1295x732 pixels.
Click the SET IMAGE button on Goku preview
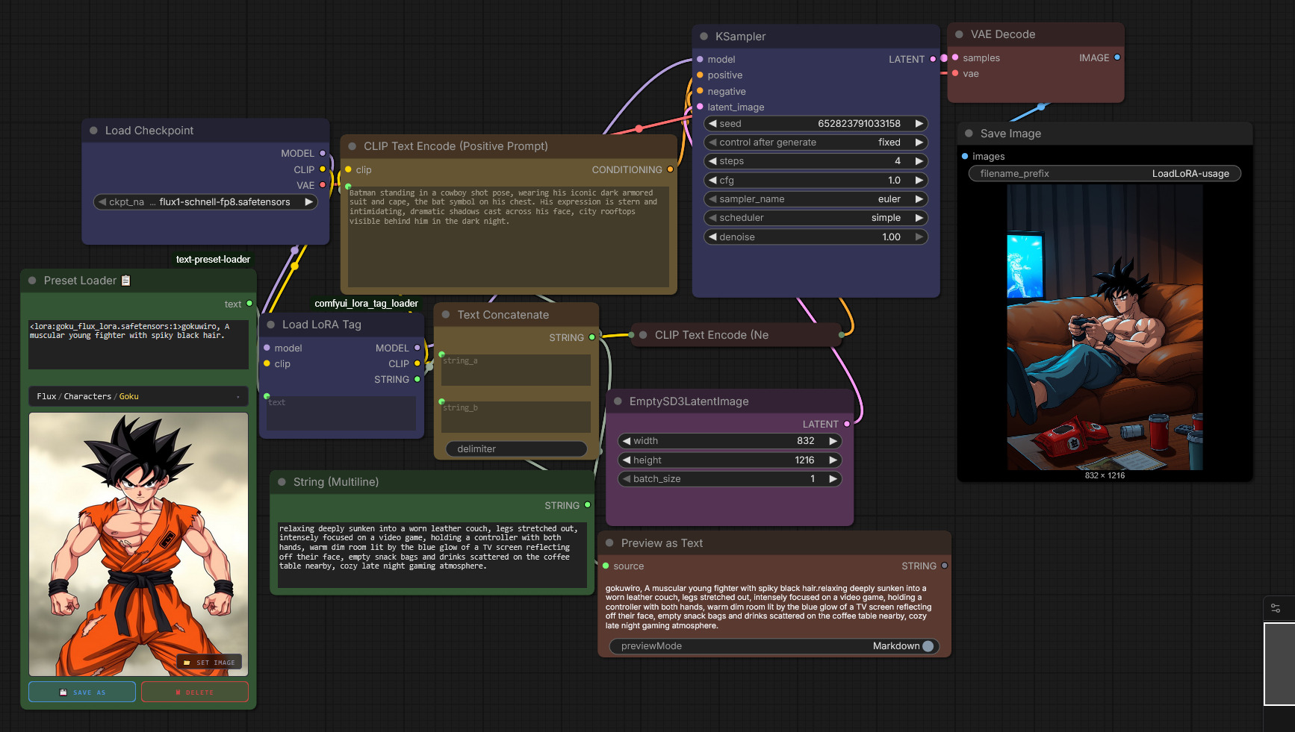(x=209, y=663)
